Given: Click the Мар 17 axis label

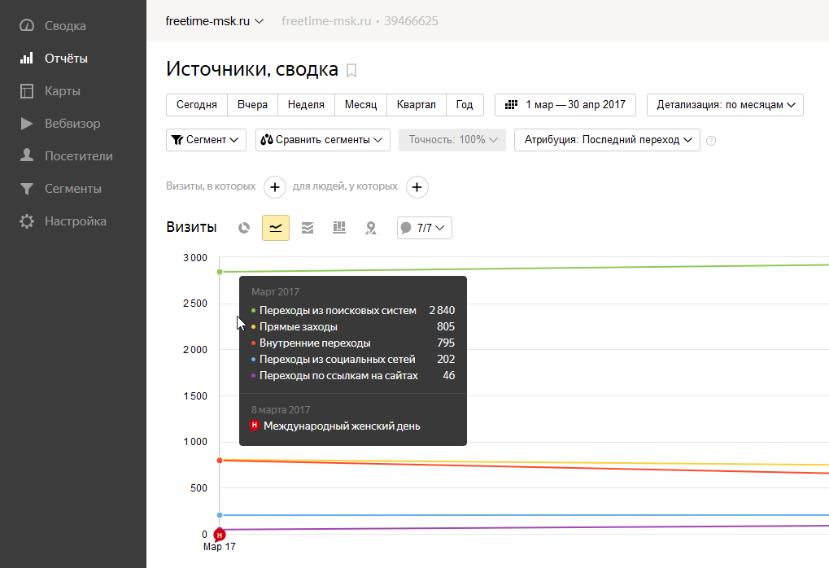Looking at the screenshot, I should (220, 547).
